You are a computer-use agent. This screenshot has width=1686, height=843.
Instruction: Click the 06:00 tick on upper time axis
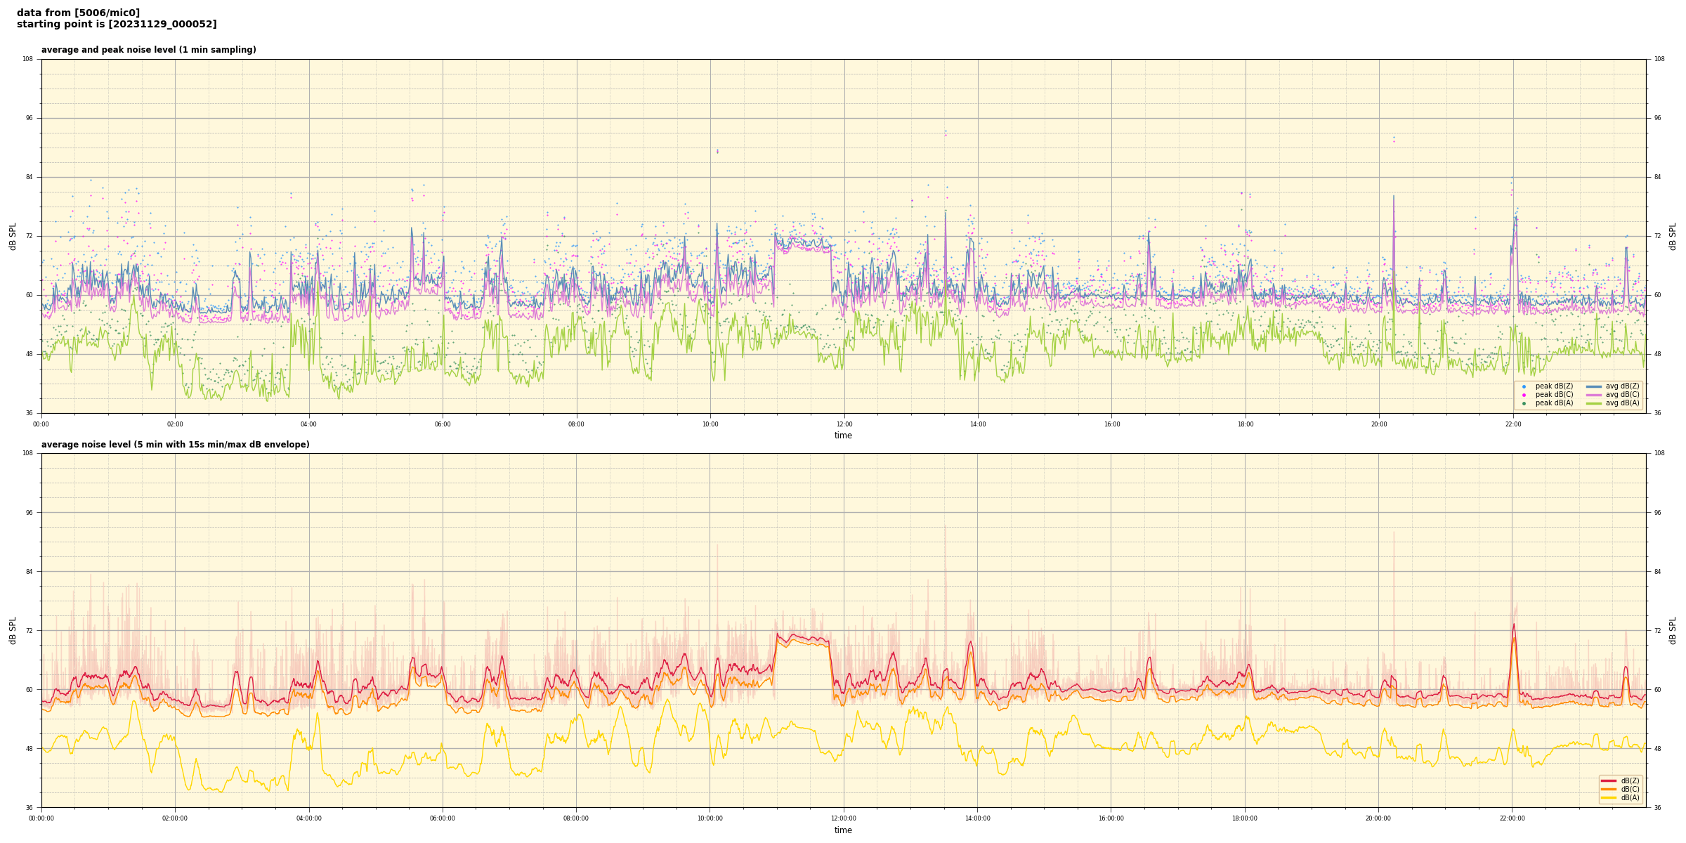point(443,424)
